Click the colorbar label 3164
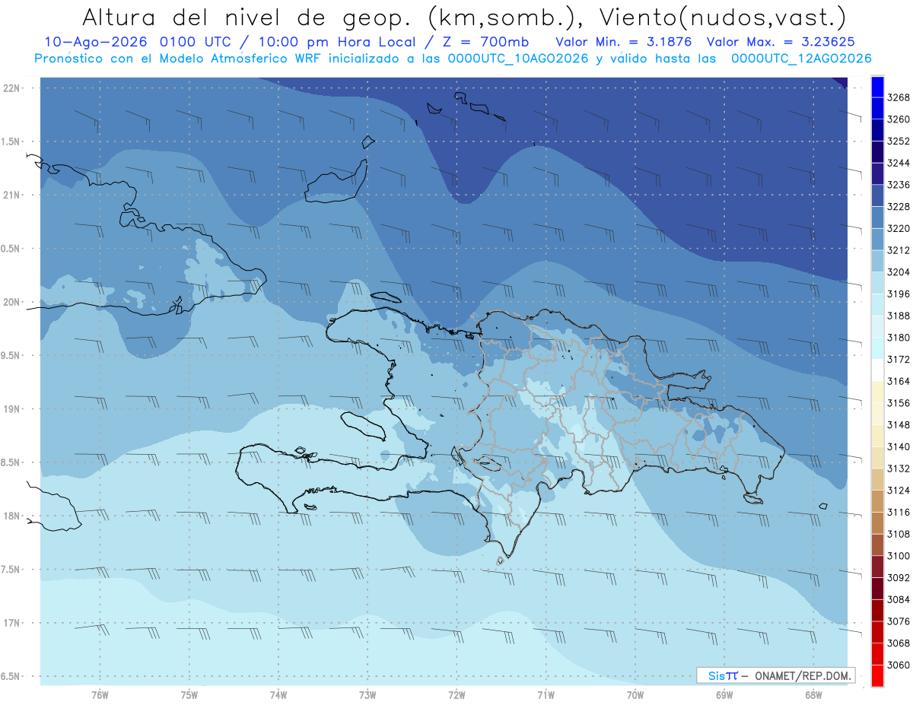Viewport: 913px width, 705px height. (x=899, y=381)
